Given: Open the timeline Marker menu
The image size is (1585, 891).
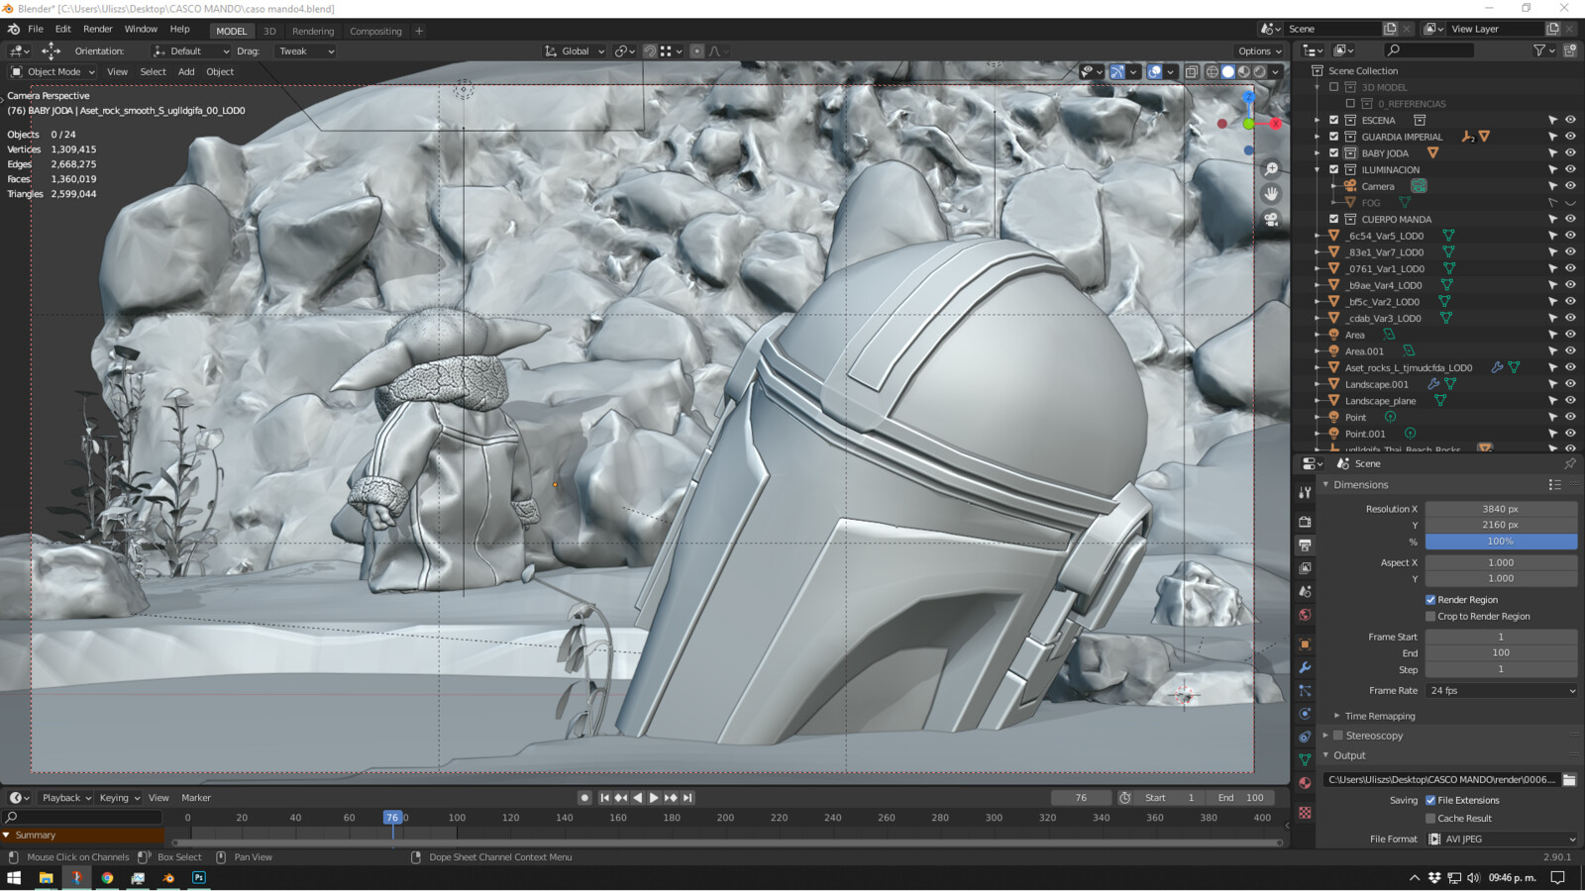Looking at the screenshot, I should click(x=196, y=798).
